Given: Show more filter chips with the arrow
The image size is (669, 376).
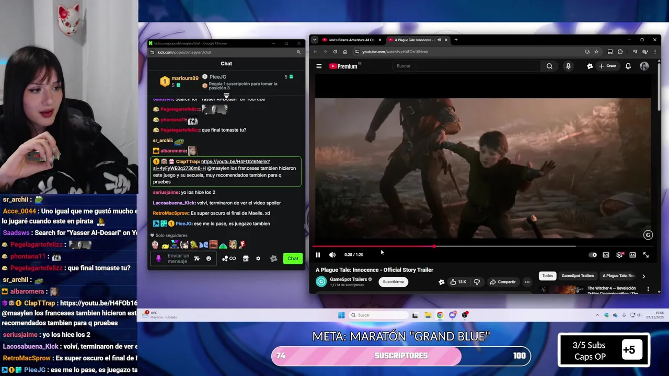Looking at the screenshot, I should pyautogui.click(x=643, y=276).
